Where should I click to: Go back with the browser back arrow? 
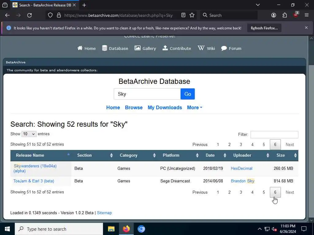tap(7, 15)
